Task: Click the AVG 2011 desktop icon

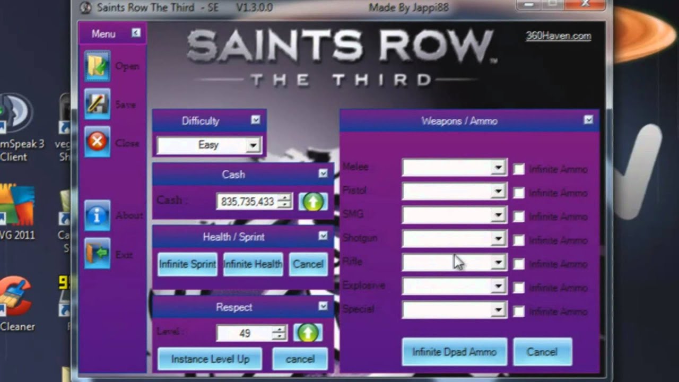Action: point(17,212)
